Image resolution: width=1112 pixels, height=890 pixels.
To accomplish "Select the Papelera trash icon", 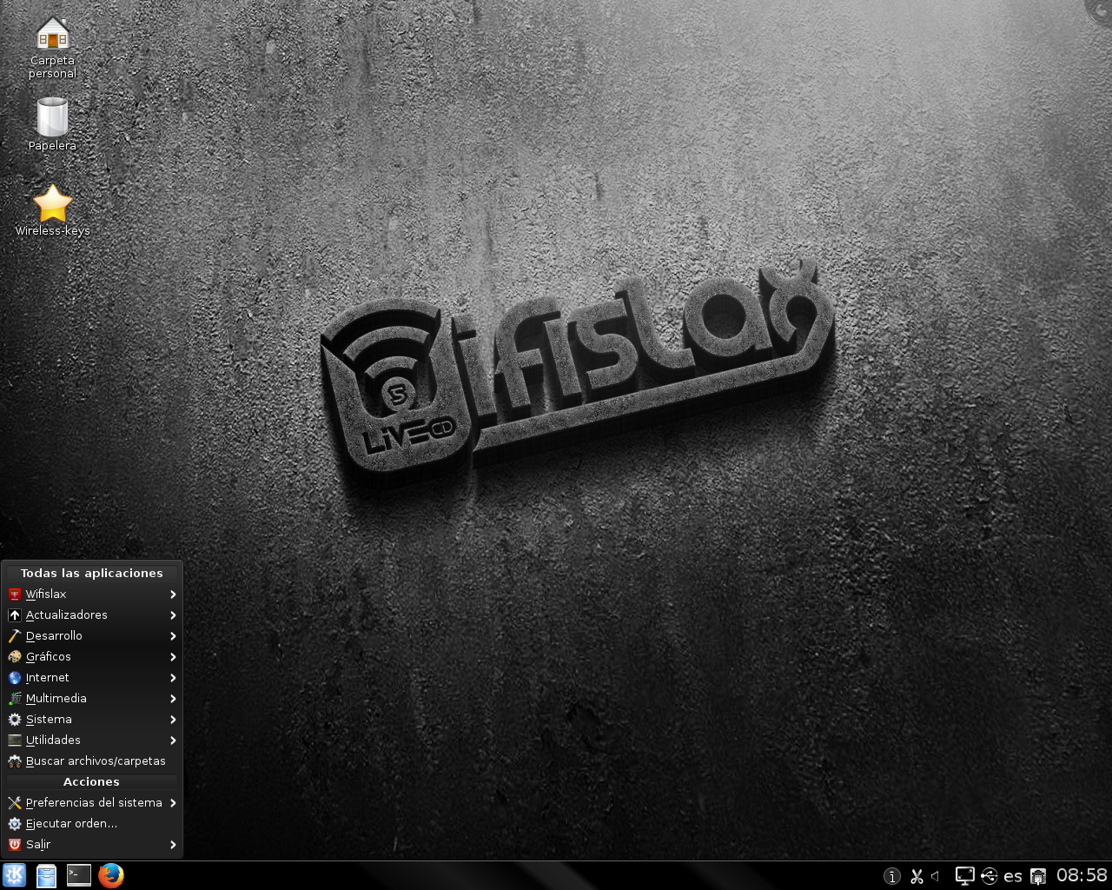I will (52, 124).
